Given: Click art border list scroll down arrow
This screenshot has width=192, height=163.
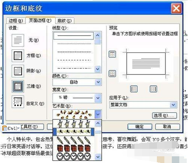Looking at the screenshot, I should (x=98, y=157).
